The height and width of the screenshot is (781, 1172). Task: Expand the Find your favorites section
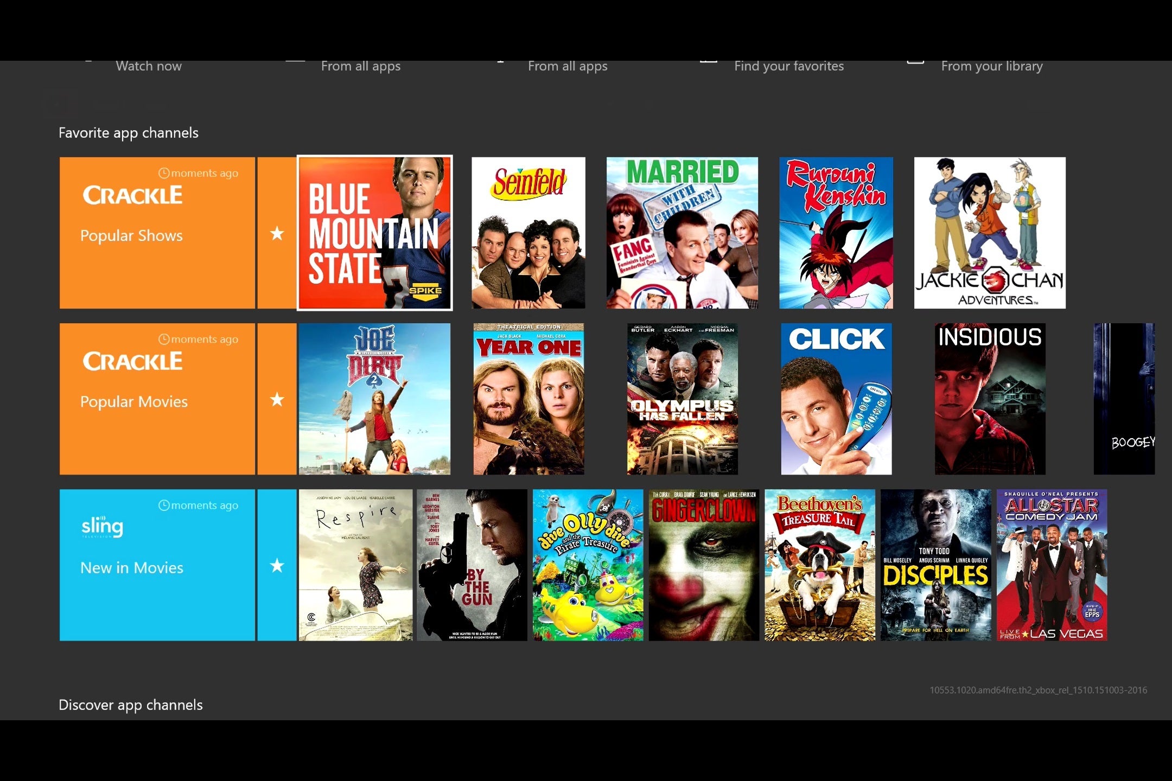click(789, 66)
